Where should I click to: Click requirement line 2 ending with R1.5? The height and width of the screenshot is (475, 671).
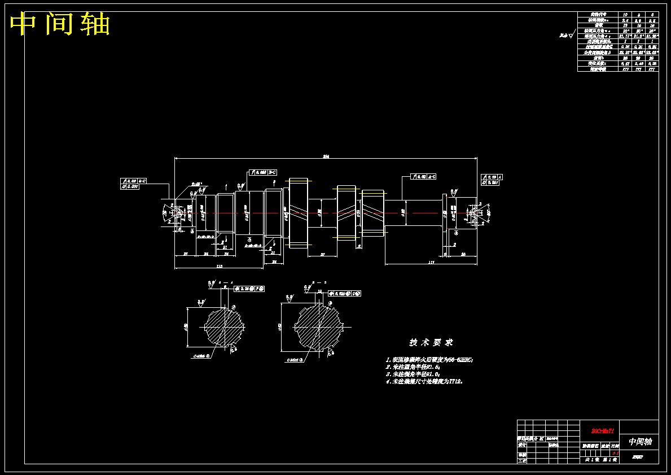[413, 367]
